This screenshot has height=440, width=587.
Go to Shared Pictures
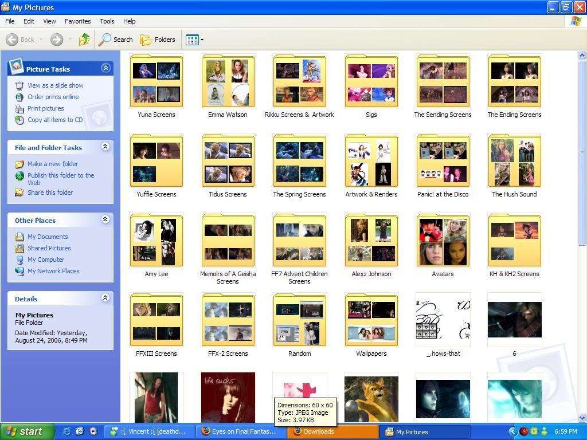tap(49, 248)
